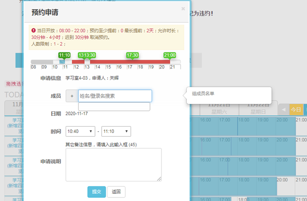Click the long red booked segment on the timeline
This screenshot has height=201, width=307.
(x=130, y=62)
